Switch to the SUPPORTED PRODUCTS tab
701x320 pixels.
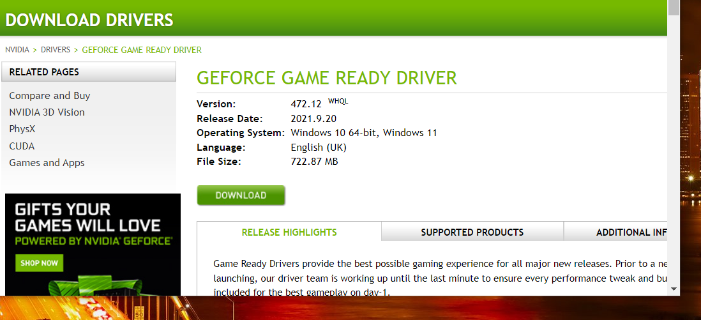pyautogui.click(x=472, y=232)
